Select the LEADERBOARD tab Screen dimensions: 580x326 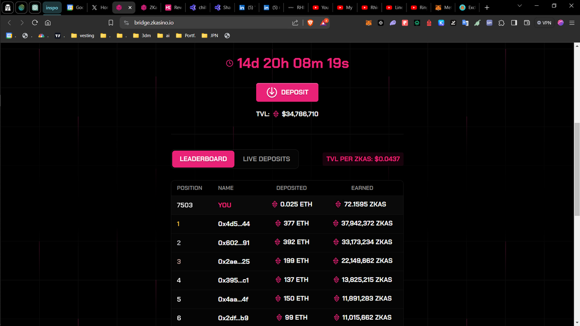[x=203, y=159]
